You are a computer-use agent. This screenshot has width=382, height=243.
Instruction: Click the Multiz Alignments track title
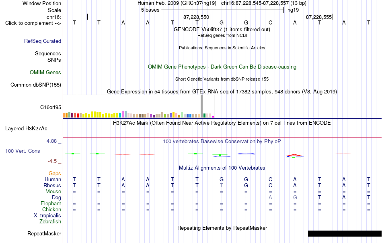222,168
